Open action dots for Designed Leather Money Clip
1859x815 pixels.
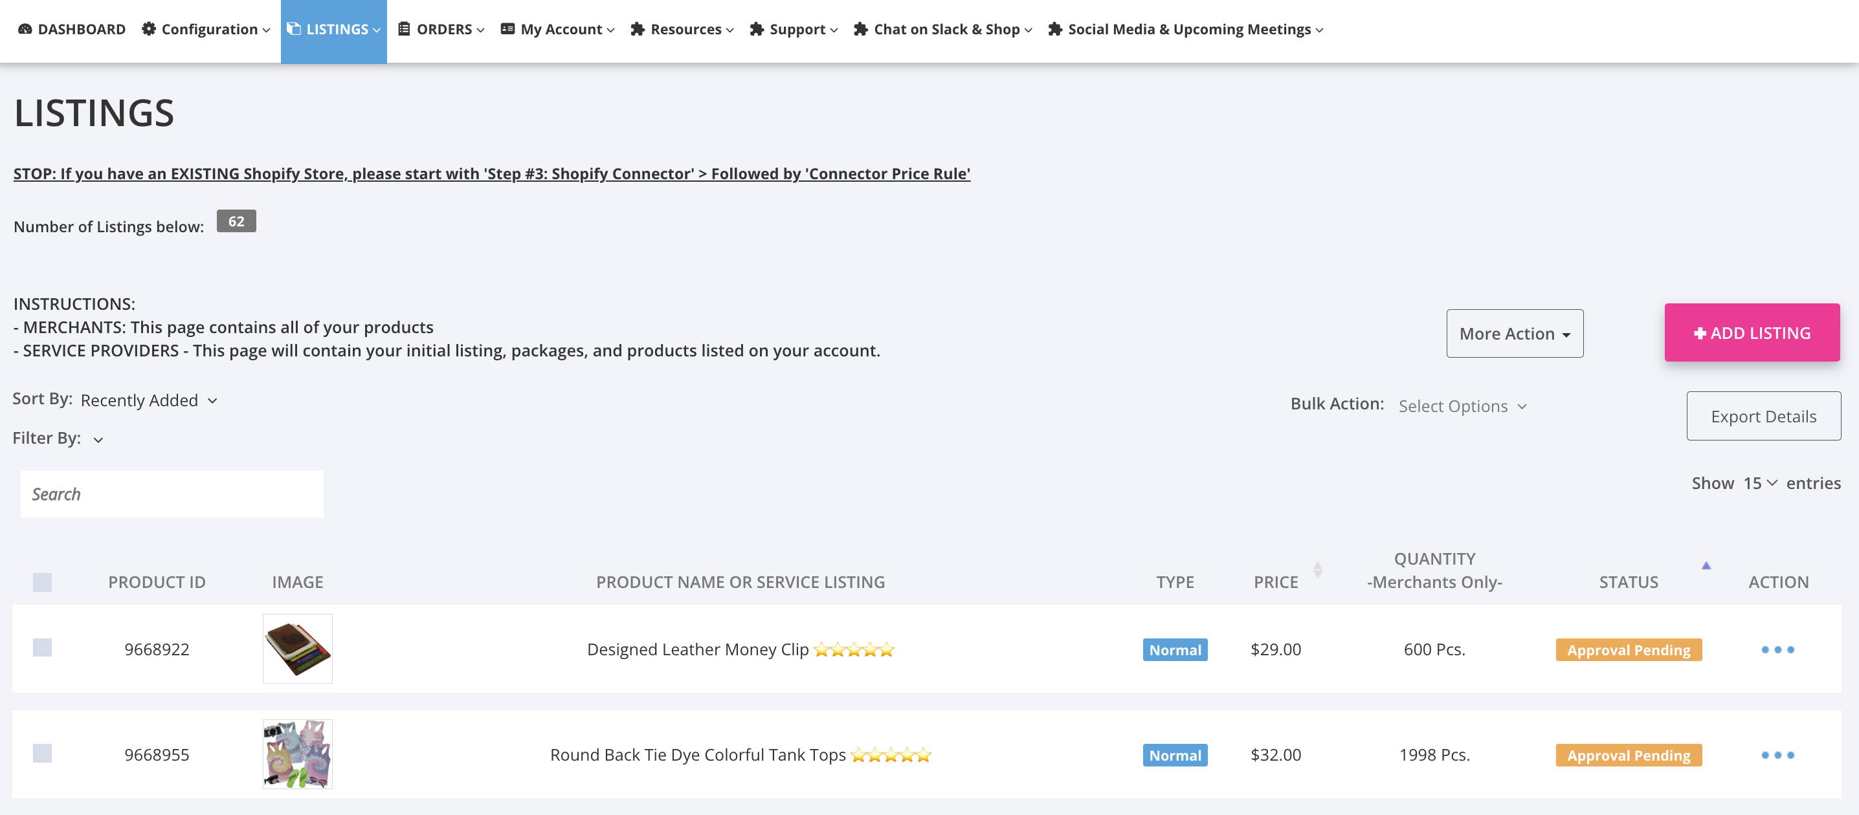[1777, 650]
